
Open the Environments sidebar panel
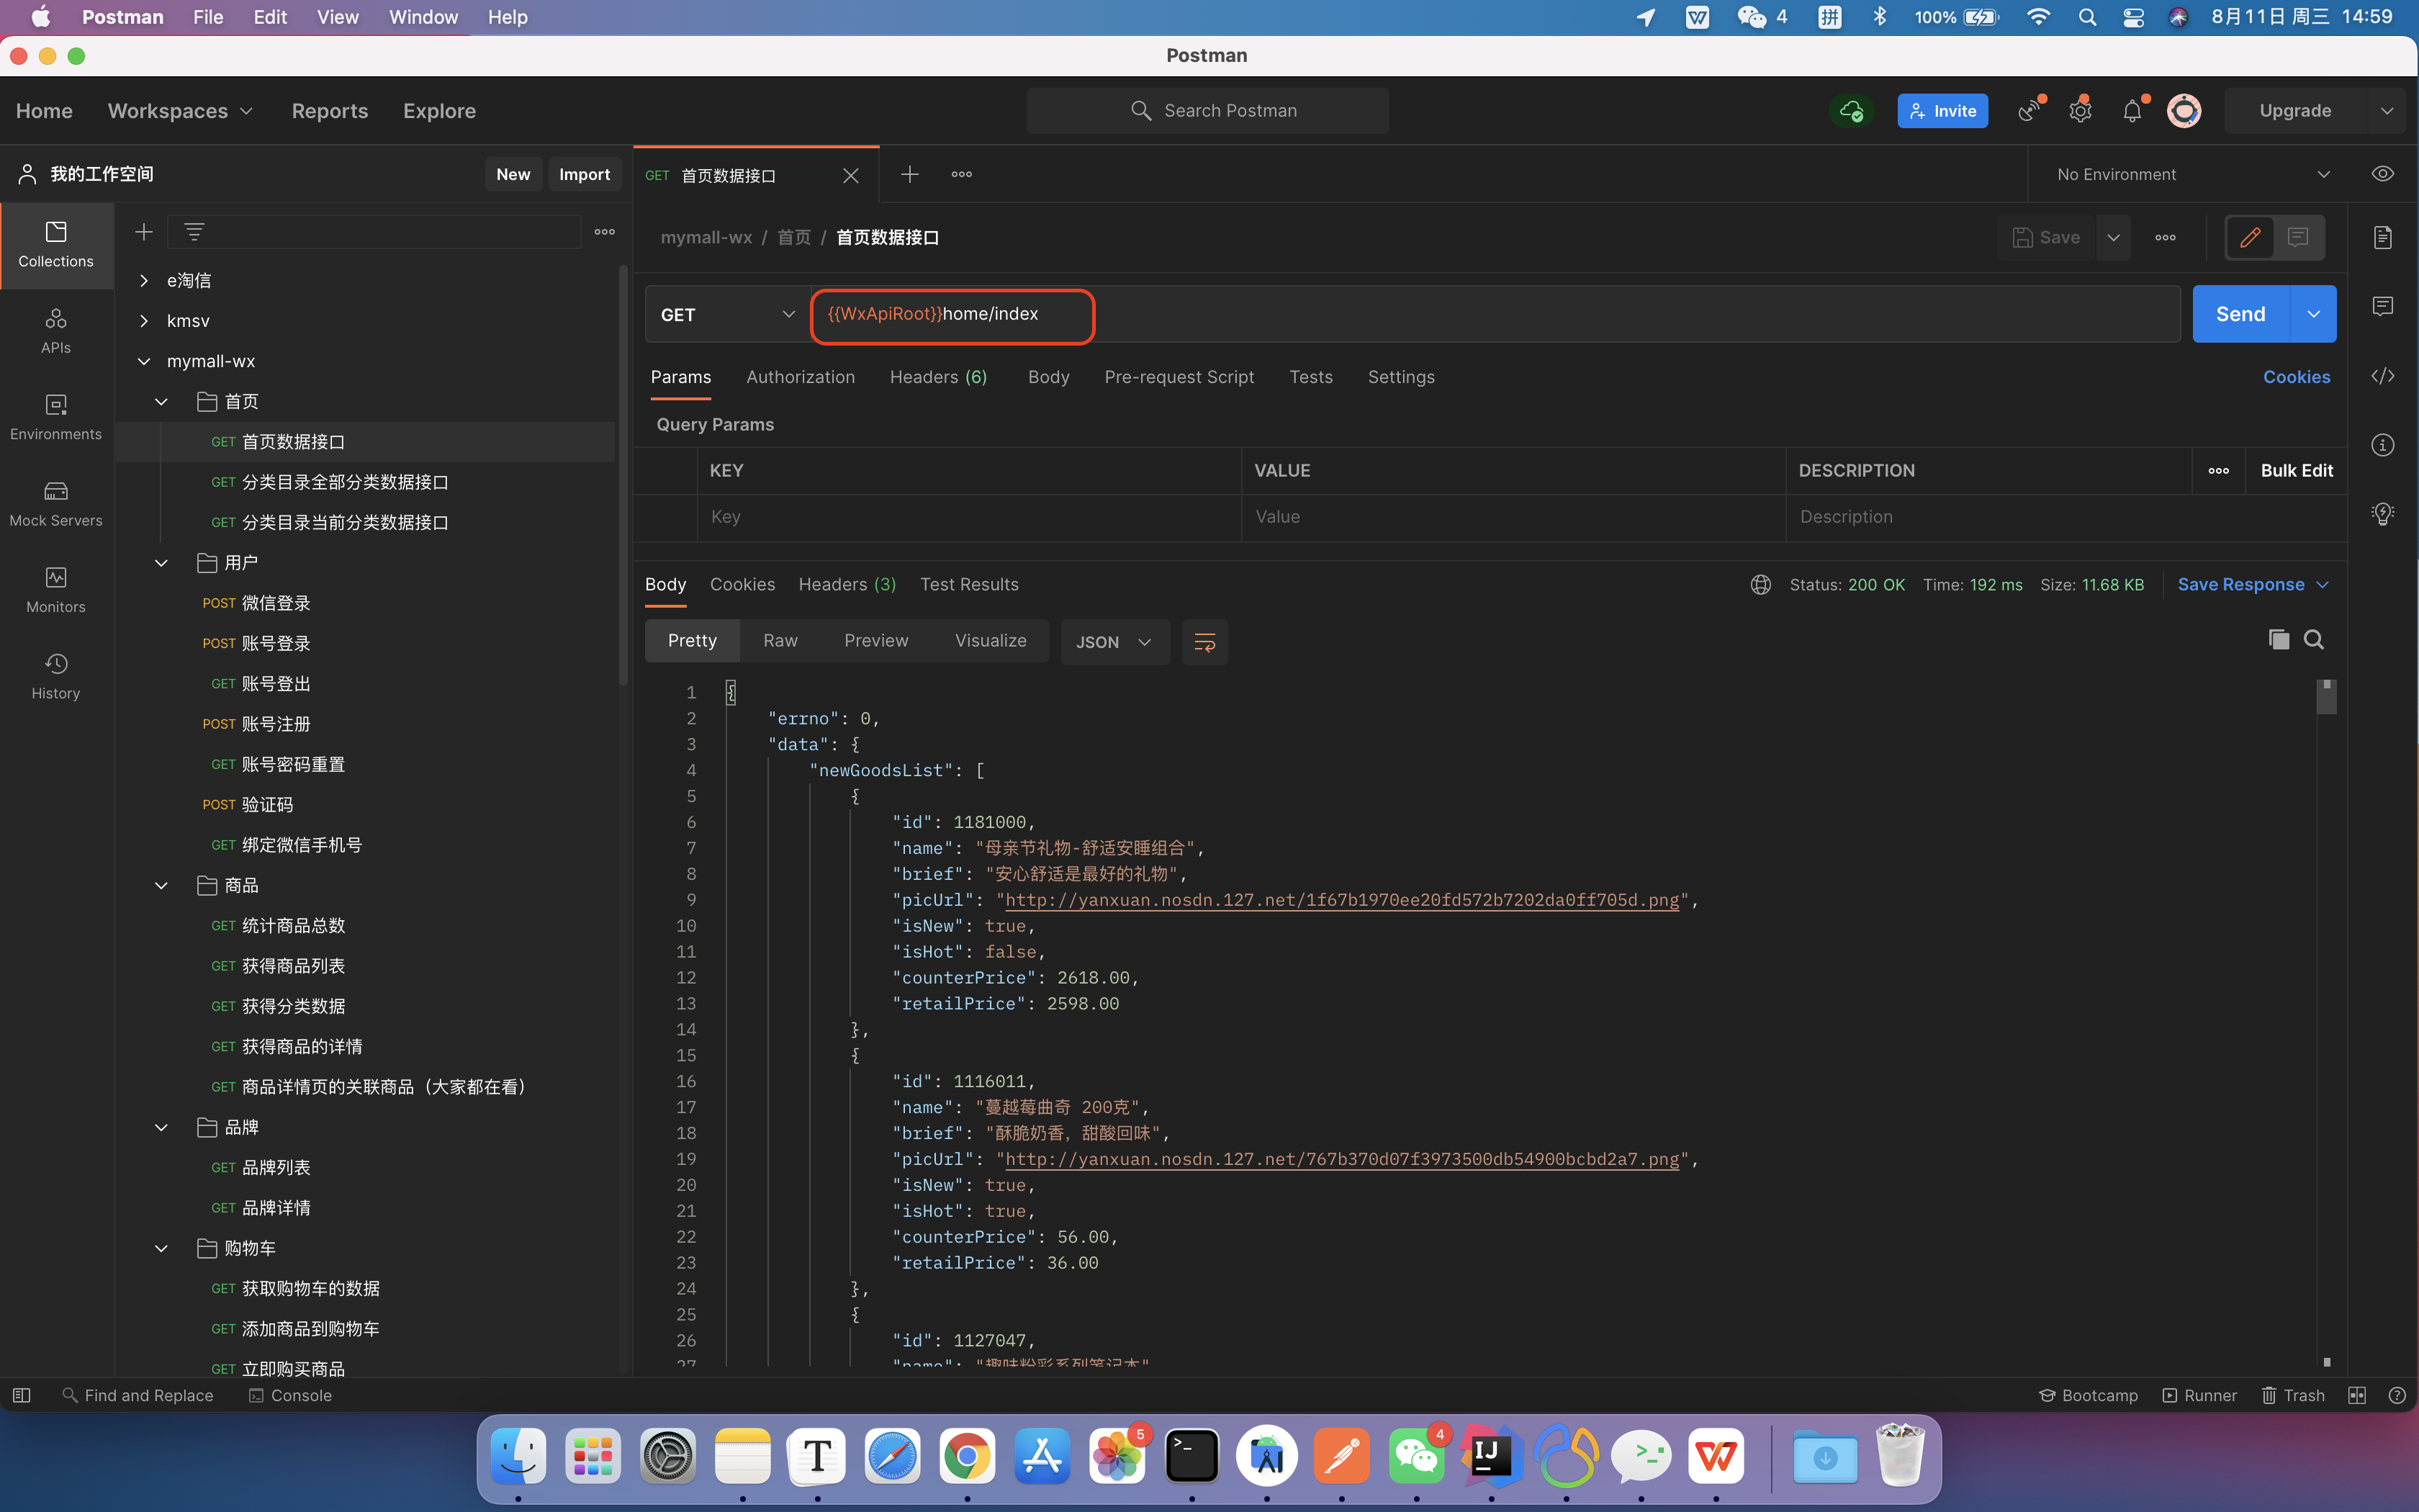tap(56, 416)
